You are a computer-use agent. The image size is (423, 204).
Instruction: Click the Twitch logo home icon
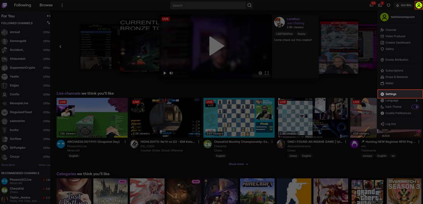coord(4,5)
